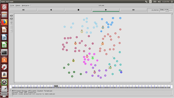Click the play backward button
The image size is (174, 98).
[51, 10]
